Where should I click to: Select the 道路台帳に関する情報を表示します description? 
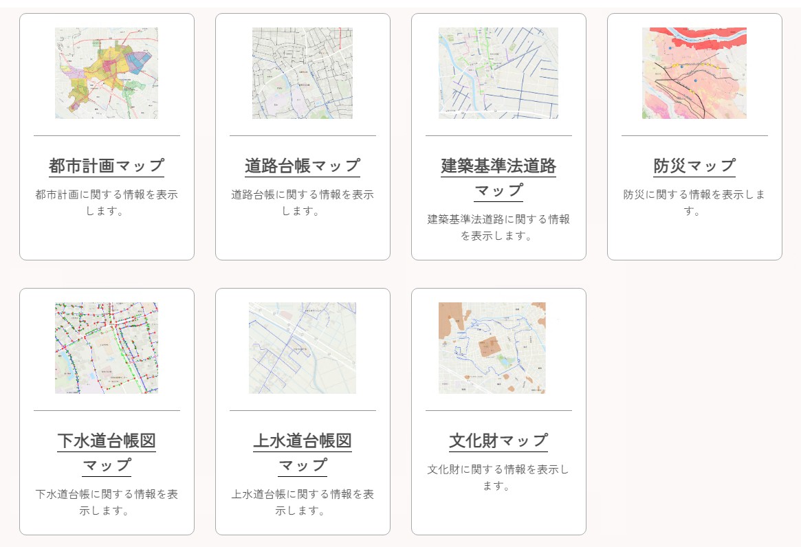click(x=303, y=203)
